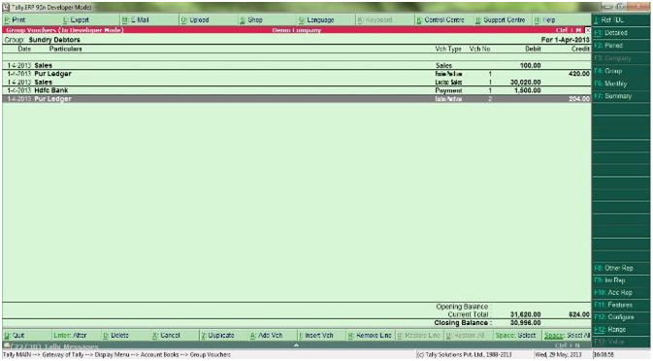
Task: Click the For 1-Apr-2013 date label
Action: [566, 40]
